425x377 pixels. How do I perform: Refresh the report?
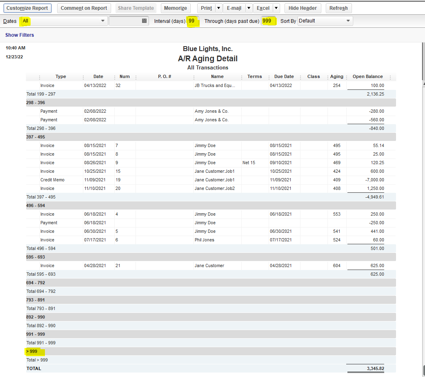[x=338, y=8]
